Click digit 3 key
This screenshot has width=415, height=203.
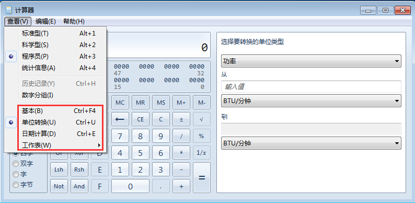160,170
